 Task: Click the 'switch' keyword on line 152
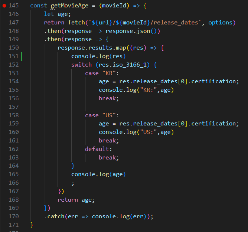coord(81,65)
